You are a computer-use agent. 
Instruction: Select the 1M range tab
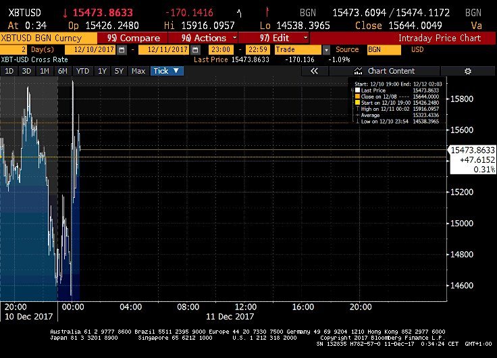tap(45, 71)
